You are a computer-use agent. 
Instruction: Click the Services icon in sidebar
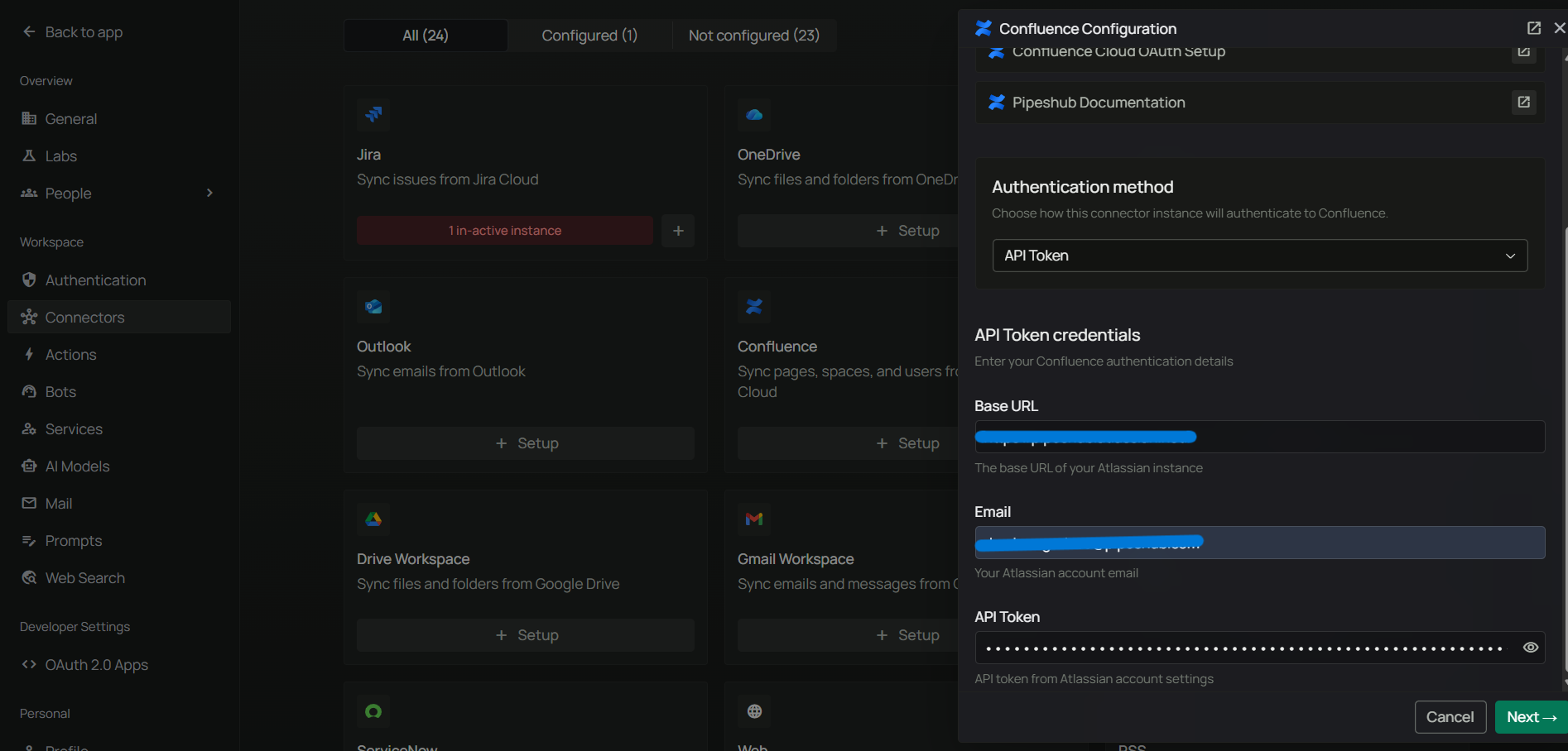pos(29,429)
